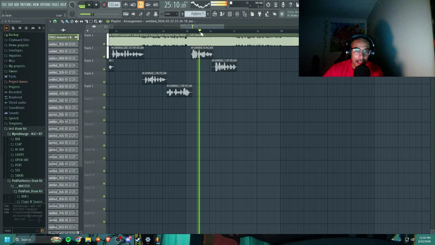Toggle the 3-2-1 countdown before recording
This screenshot has height=245, width=435.
click(x=140, y=5)
